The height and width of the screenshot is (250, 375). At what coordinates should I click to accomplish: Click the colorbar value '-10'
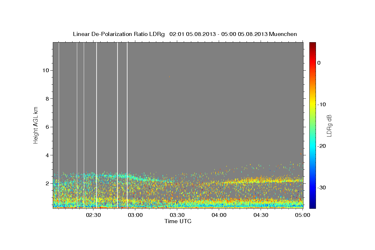[x=322, y=104]
